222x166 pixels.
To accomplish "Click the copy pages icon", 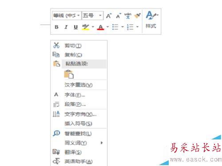I will 56,54.
